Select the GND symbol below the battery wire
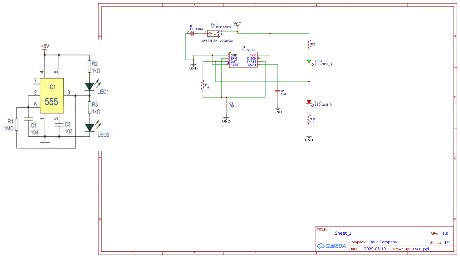 tap(193, 66)
